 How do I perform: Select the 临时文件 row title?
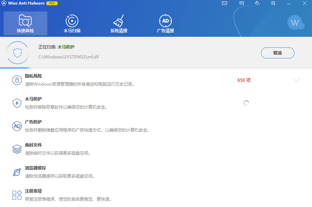[33, 145]
